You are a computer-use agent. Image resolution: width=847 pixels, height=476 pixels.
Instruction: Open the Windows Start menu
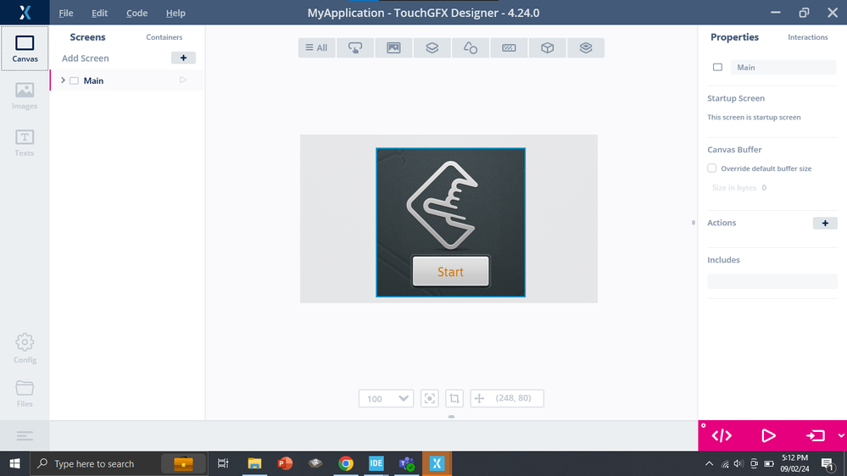14,463
